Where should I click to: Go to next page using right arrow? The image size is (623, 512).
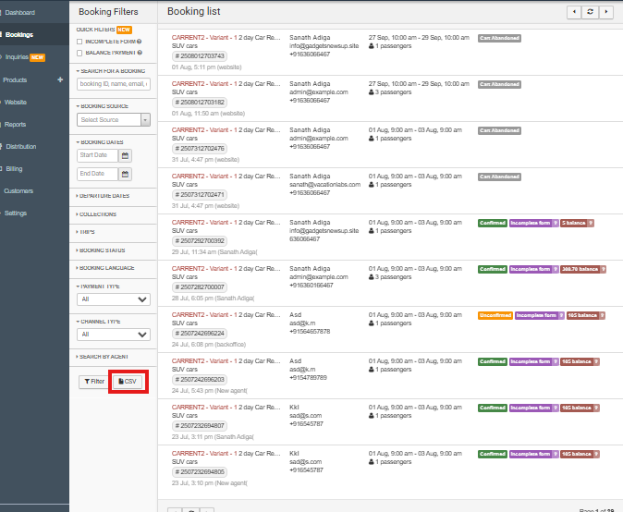pos(606,12)
